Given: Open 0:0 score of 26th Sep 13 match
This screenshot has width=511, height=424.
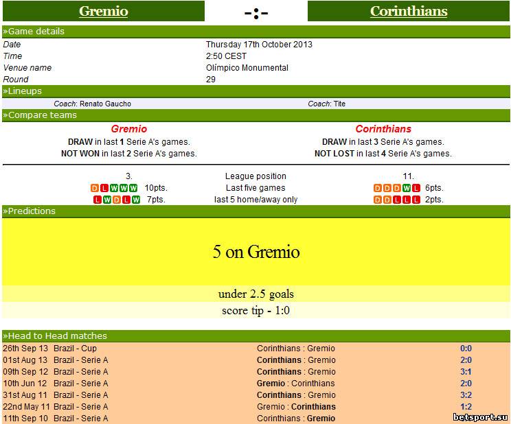Looking at the screenshot, I should point(466,349).
